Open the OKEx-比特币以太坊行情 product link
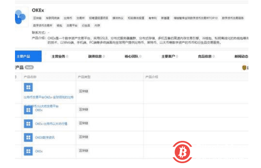The image size is (261, 168). pos(51,124)
